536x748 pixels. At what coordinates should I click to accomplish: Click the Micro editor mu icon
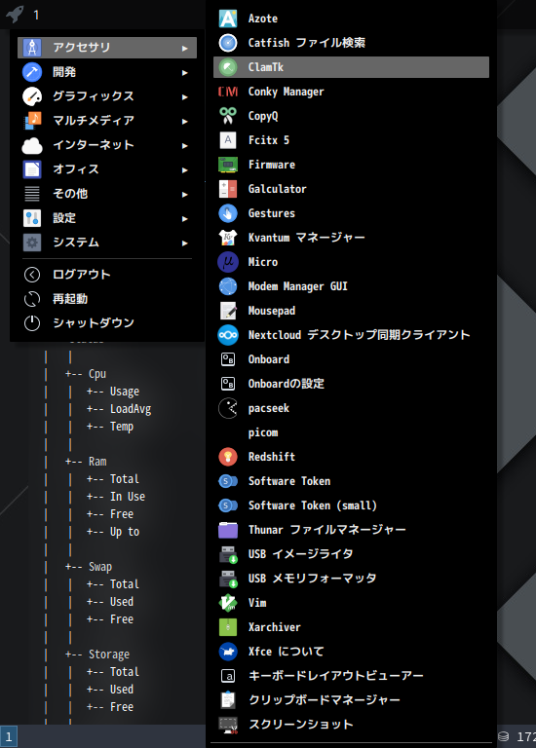(228, 262)
